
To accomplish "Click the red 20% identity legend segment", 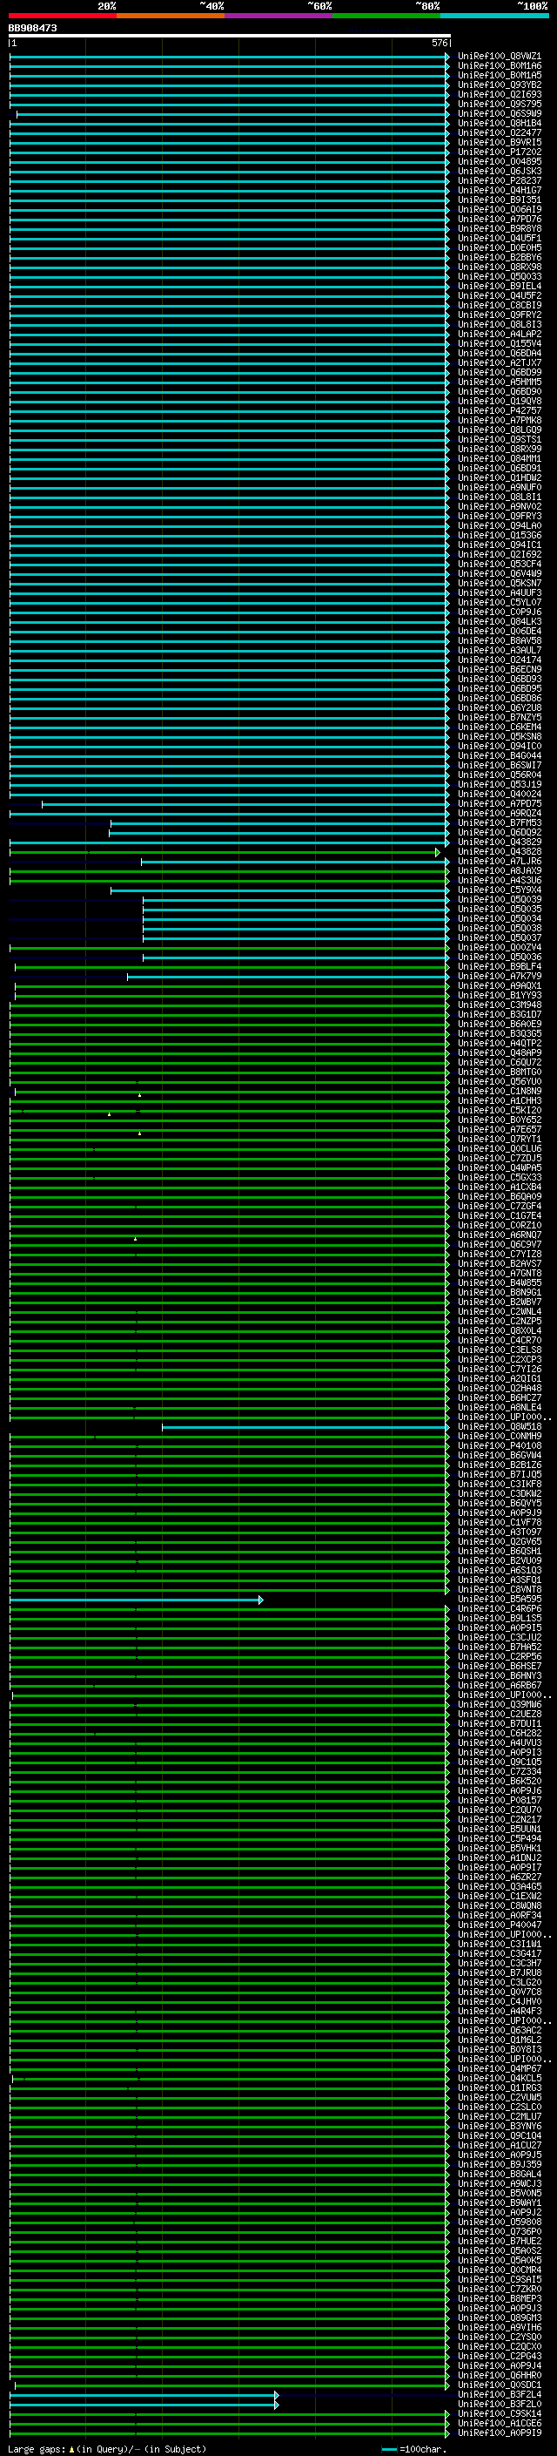I will coord(63,17).
